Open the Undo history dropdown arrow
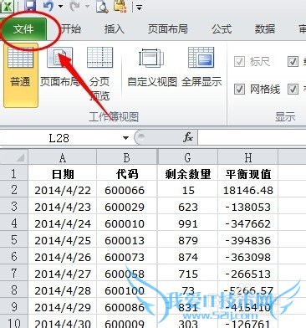Image resolution: width=306 pixels, height=328 pixels. coord(60,6)
